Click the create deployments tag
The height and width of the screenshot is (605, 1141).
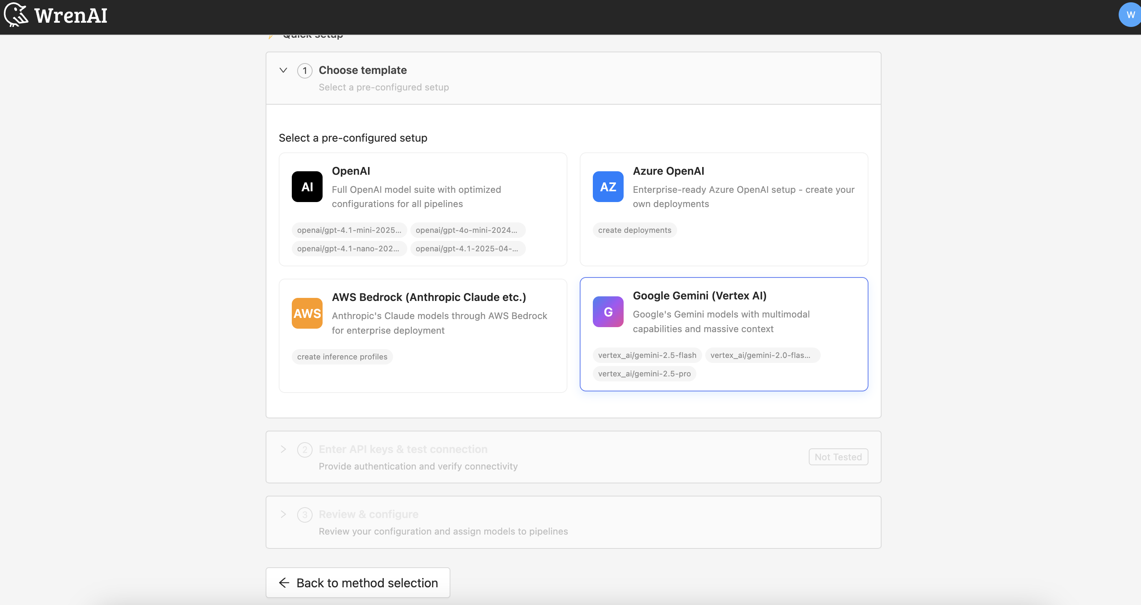pos(634,230)
